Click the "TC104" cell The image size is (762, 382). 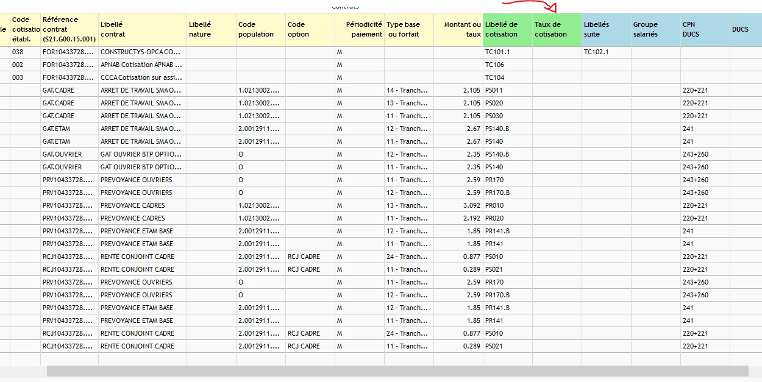[508, 78]
